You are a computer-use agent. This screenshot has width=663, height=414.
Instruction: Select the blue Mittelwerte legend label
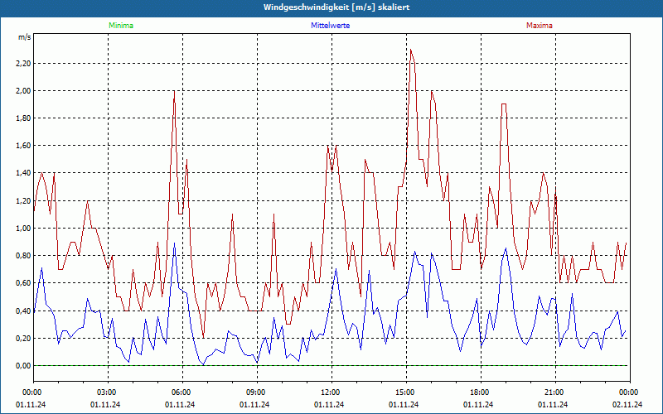tap(330, 26)
